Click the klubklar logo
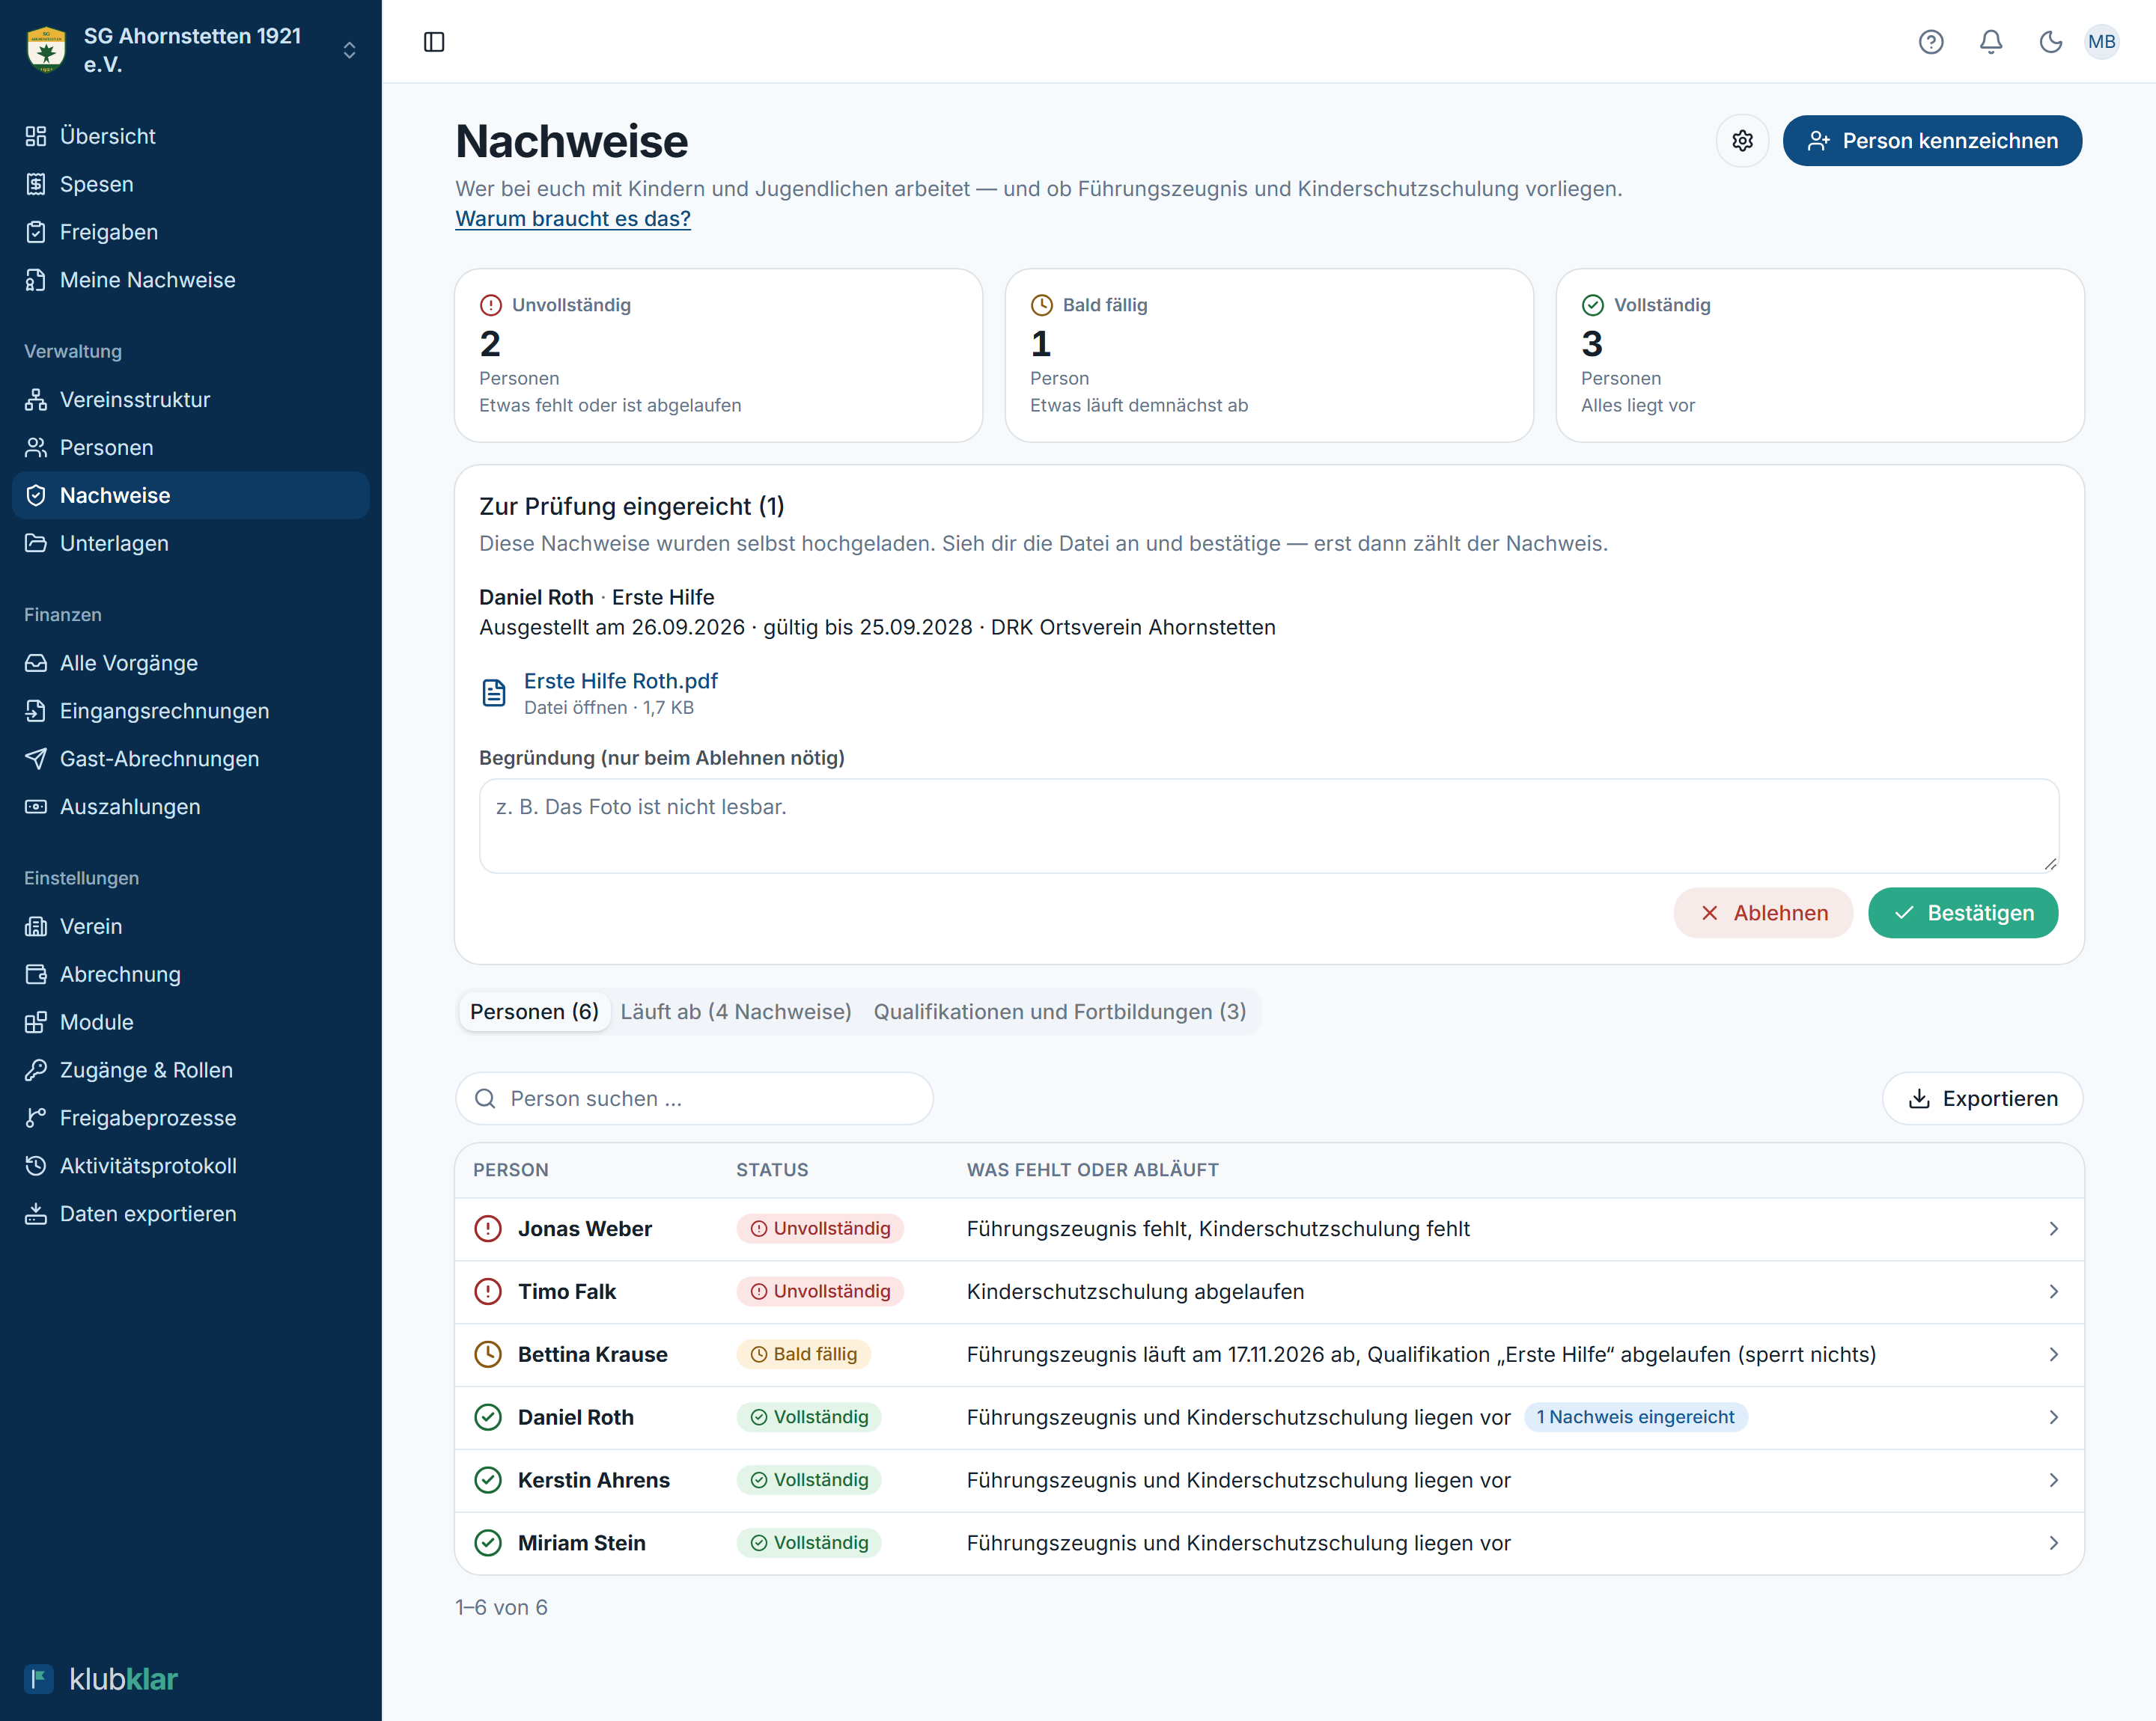Screen dimensions: 2156x1721 101,1679
